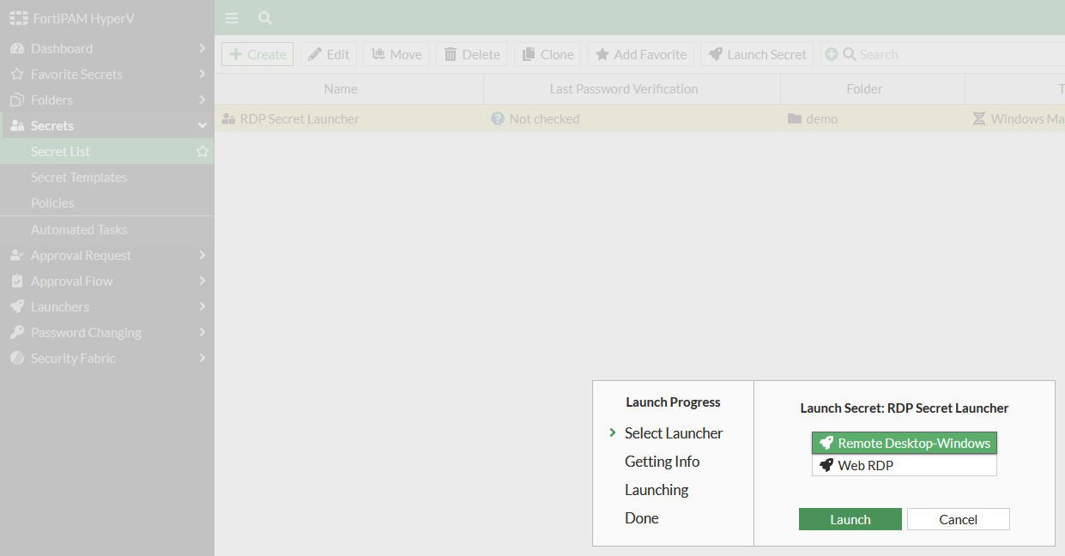Click the magnifier search icon in top bar

tap(264, 17)
